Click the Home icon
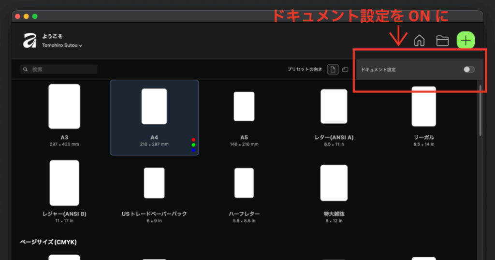495x260 pixels. point(420,41)
